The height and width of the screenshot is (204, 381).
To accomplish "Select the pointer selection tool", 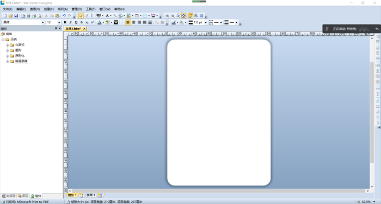I will [81, 16].
